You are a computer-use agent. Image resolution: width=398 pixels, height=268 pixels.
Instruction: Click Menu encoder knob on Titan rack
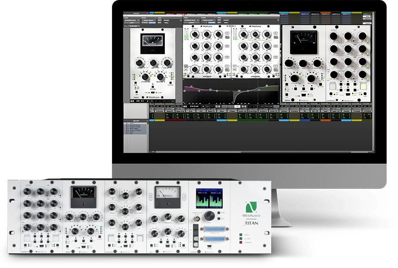[210, 216]
